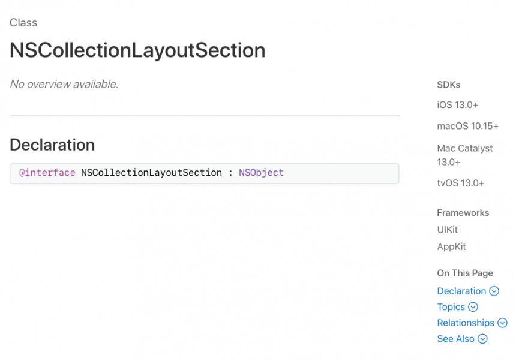Click the SDKs sidebar heading
The image size is (516, 361).
coord(448,85)
